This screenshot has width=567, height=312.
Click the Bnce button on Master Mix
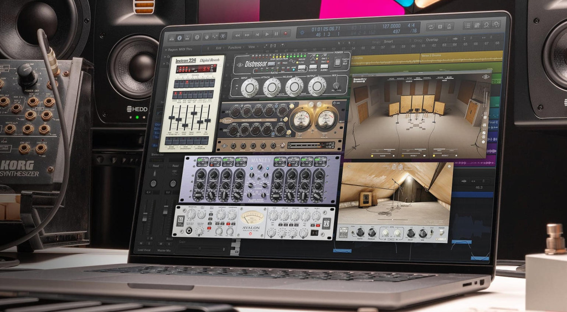(x=169, y=239)
